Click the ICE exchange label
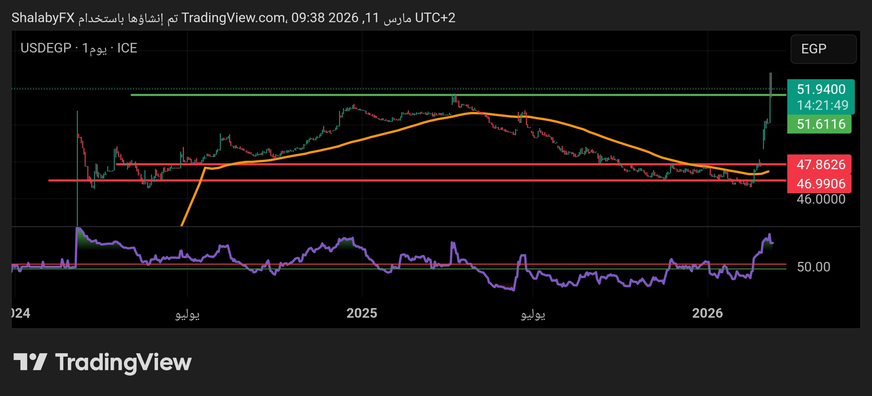Viewport: 872px width, 396px height. (127, 48)
